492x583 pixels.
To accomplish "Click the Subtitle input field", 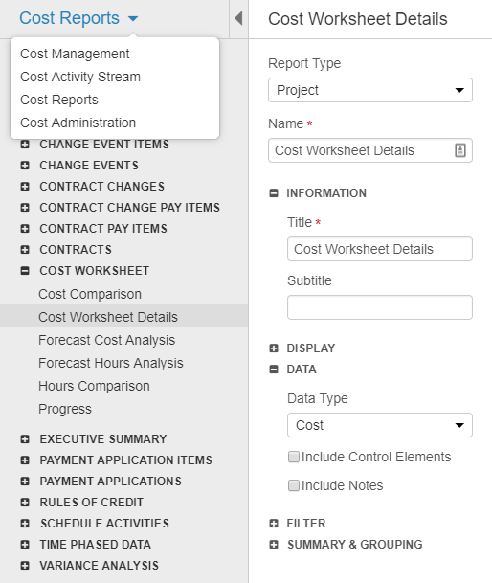I will tap(380, 307).
